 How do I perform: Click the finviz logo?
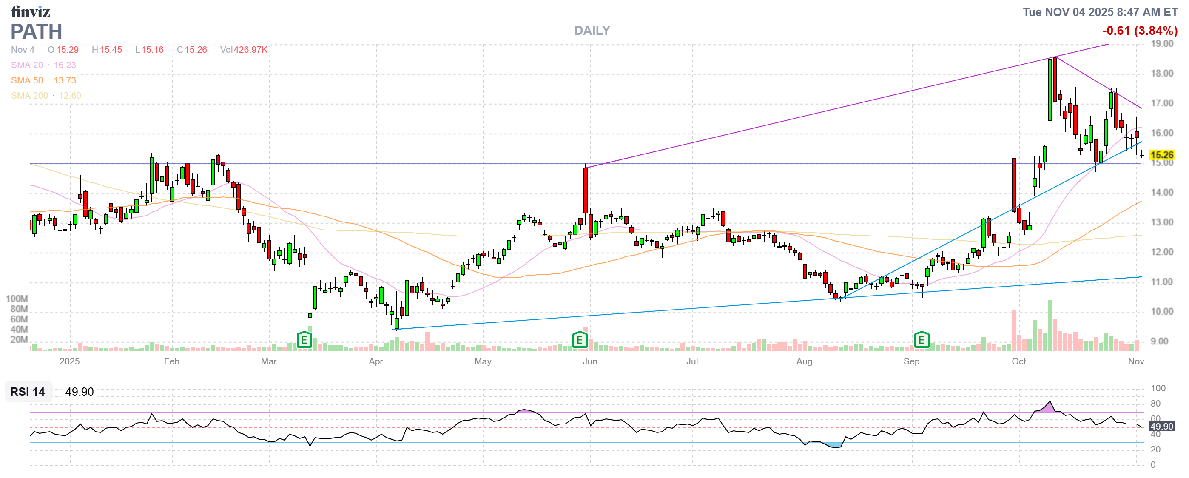click(x=31, y=11)
